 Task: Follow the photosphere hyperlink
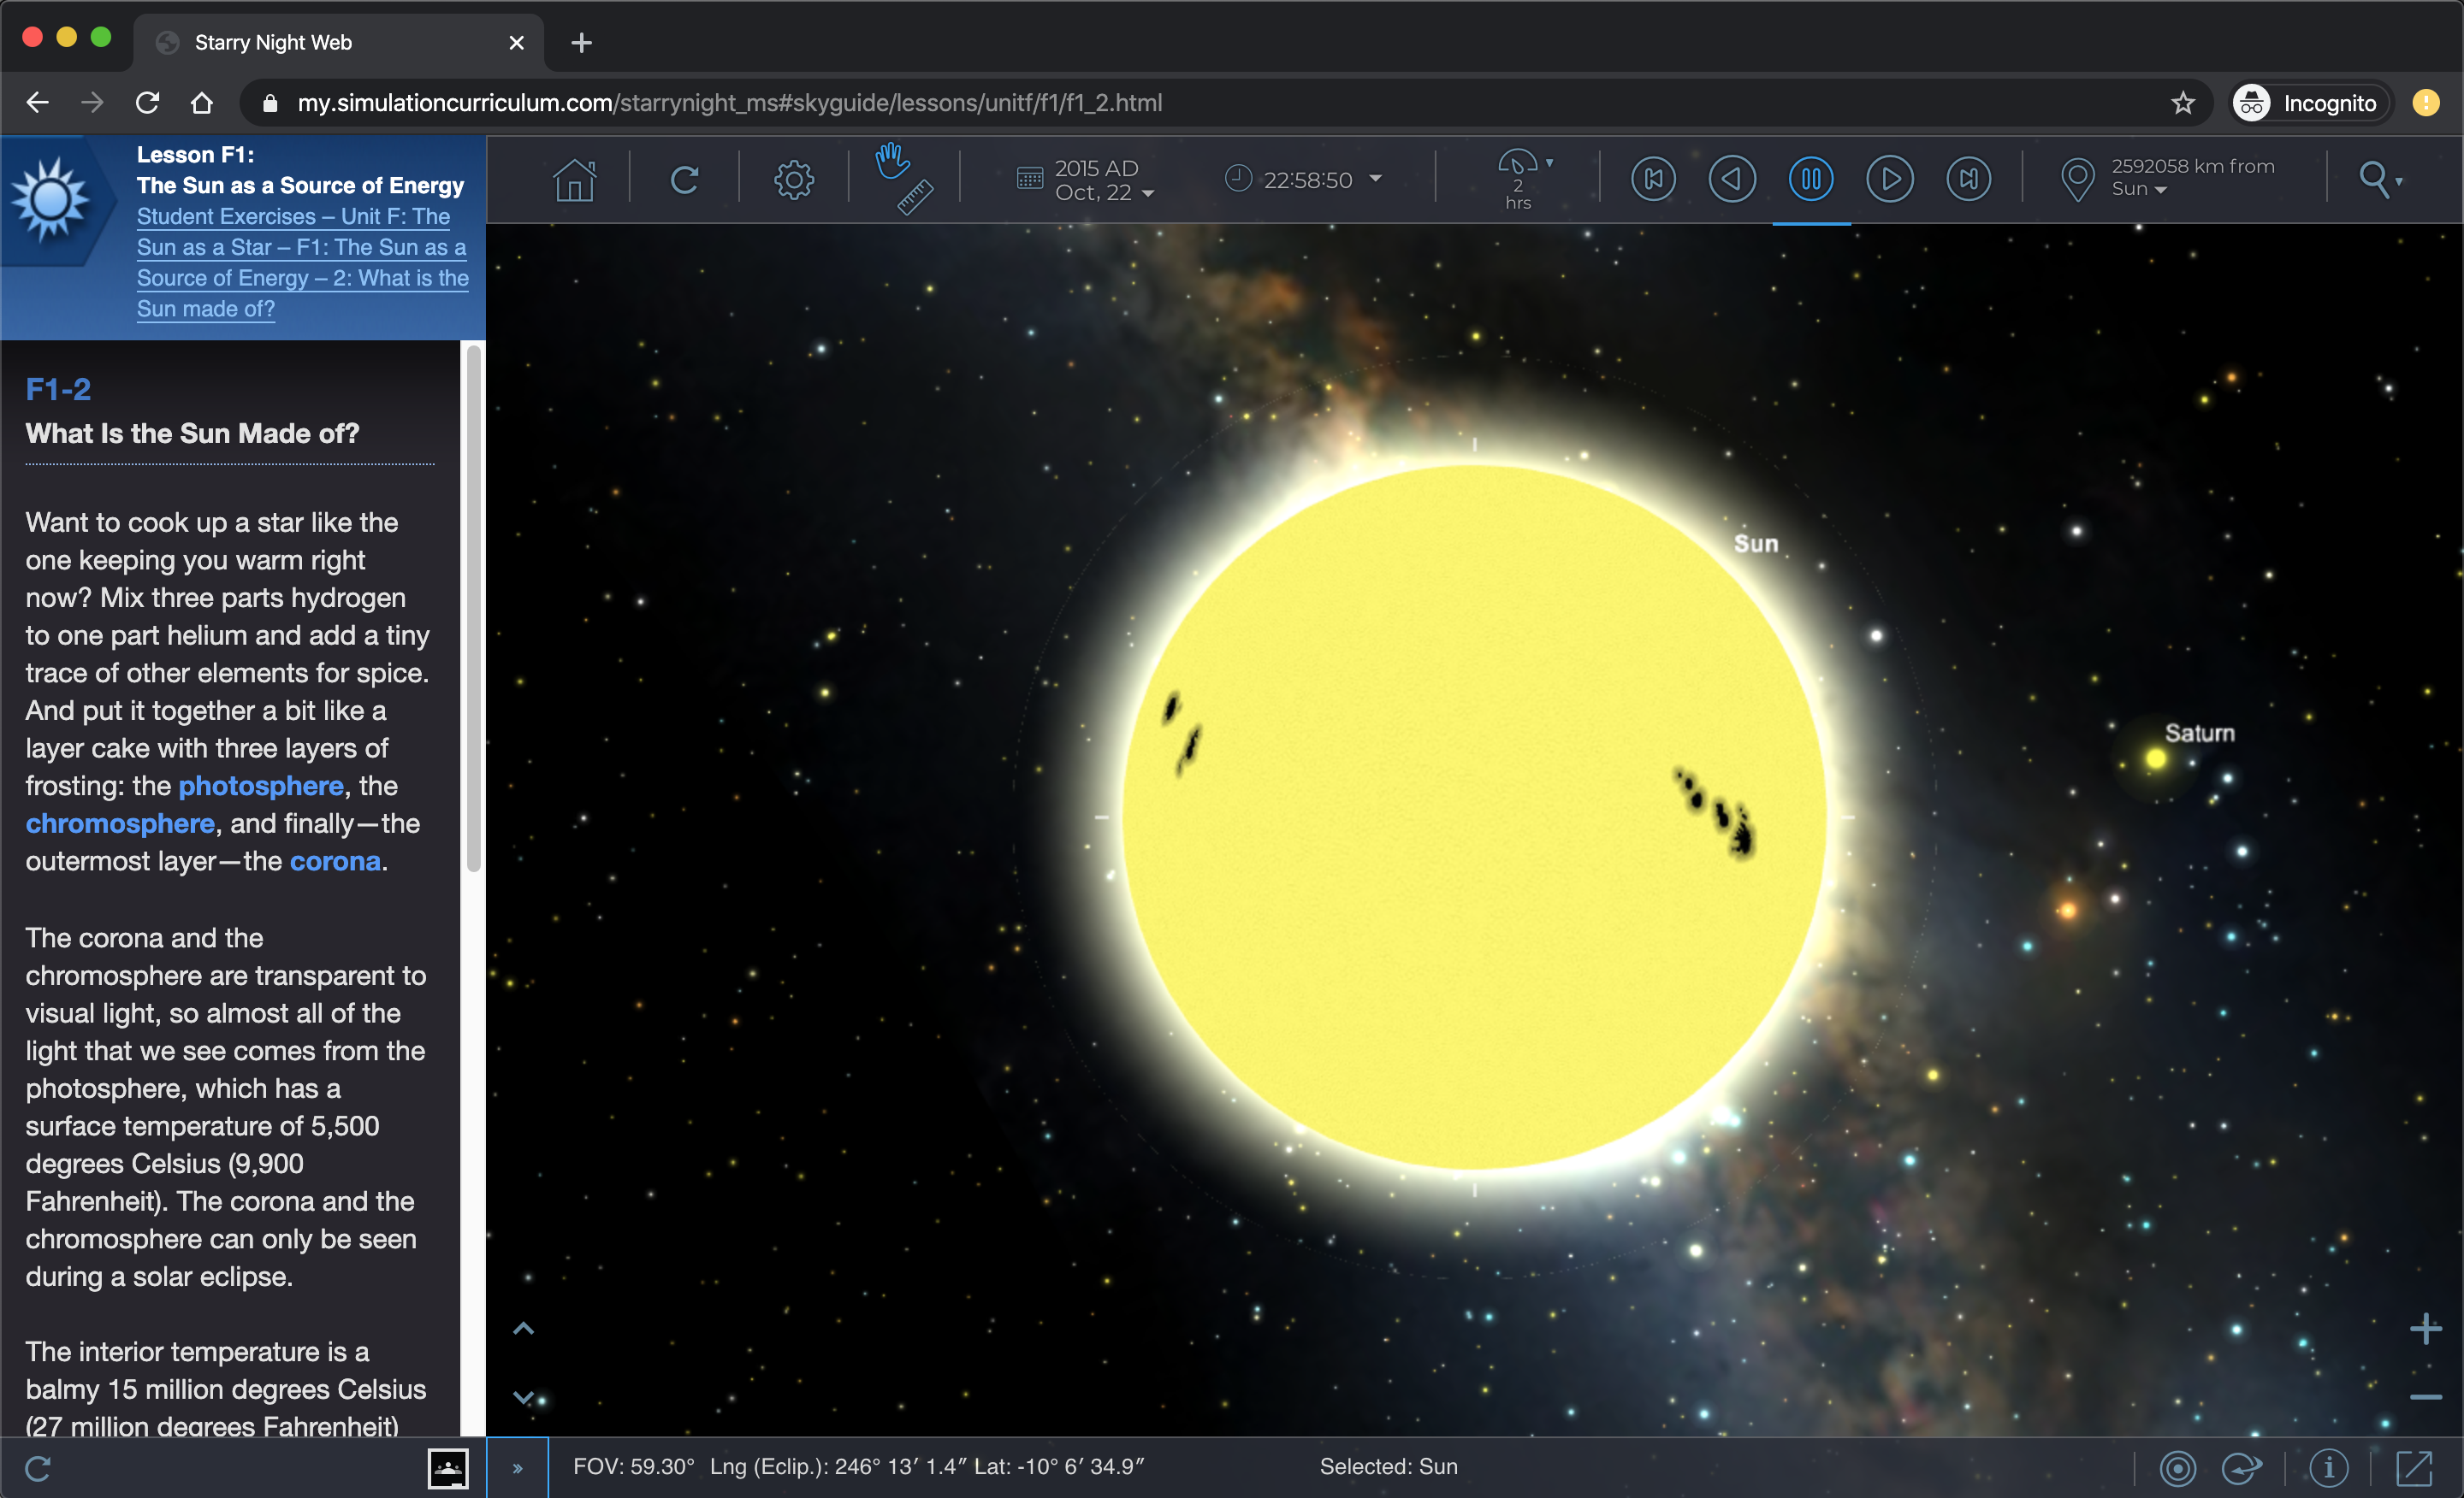coord(261,786)
